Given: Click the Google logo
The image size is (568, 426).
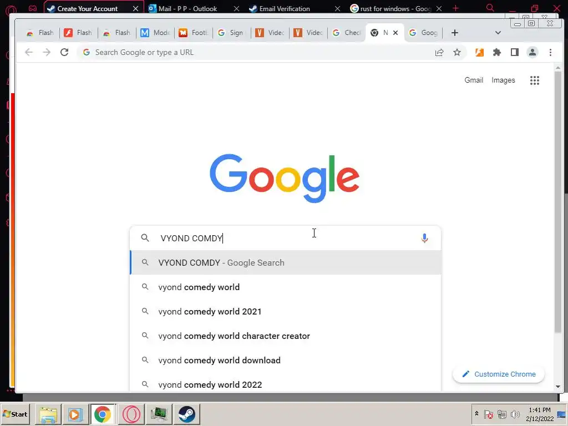Looking at the screenshot, I should 285,178.
